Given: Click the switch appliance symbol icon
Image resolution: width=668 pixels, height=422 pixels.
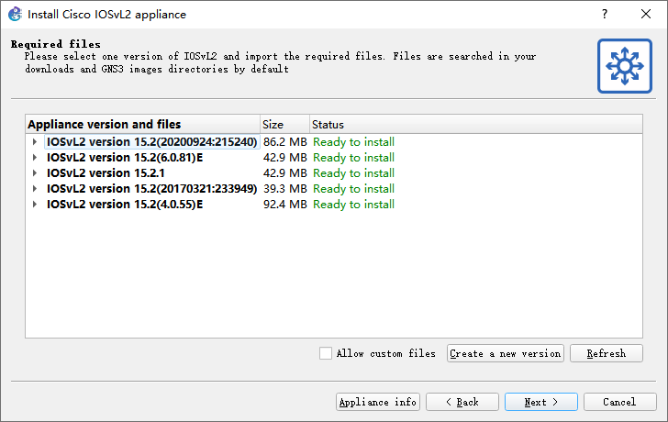Looking at the screenshot, I should tap(625, 66).
